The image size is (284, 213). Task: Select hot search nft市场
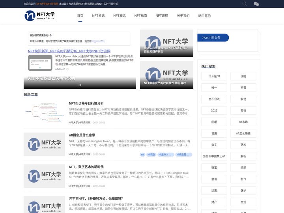[243, 122]
